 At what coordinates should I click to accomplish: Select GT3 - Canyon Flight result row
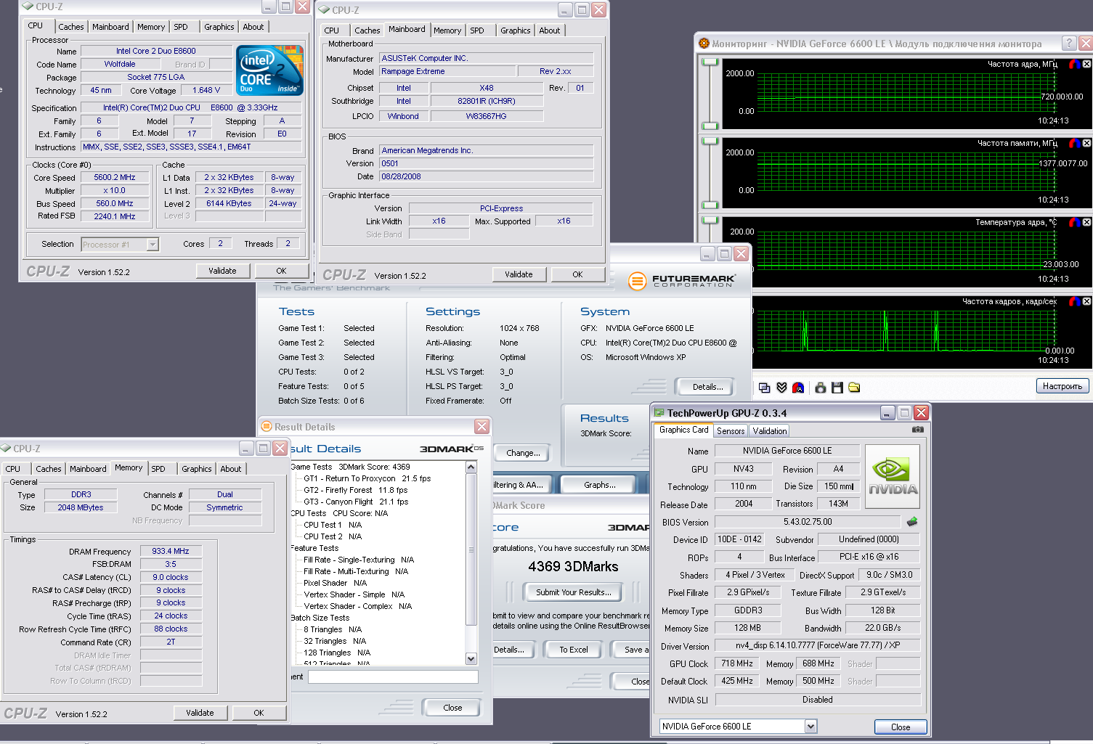[x=356, y=502]
